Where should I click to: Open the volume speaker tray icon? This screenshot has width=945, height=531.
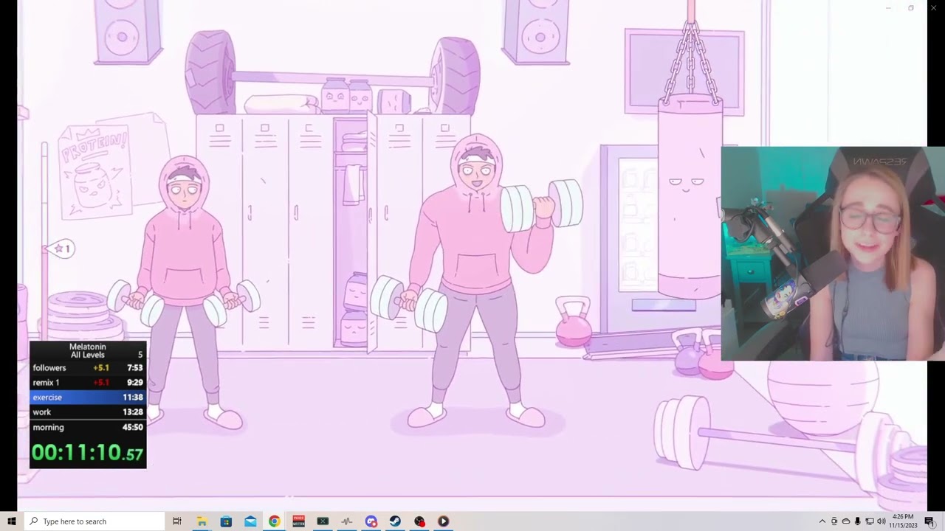coord(882,521)
